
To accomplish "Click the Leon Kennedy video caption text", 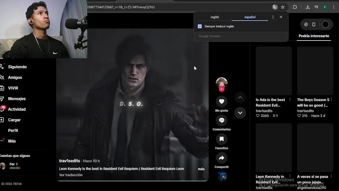I will (x=121, y=169).
